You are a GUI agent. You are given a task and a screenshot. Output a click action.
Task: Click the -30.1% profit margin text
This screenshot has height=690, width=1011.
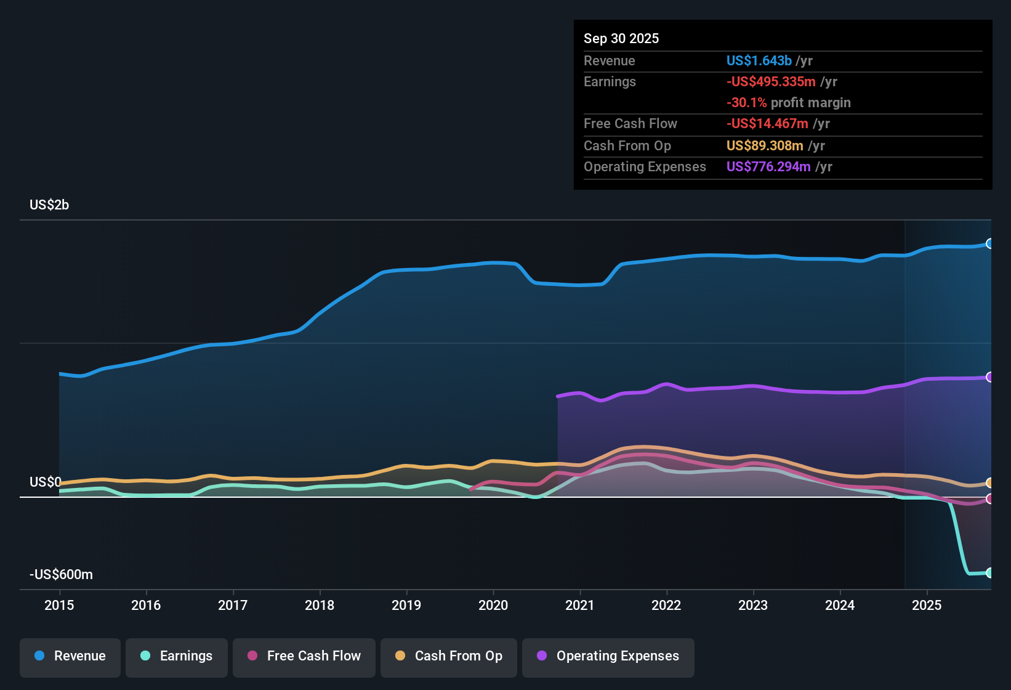pyautogui.click(x=788, y=102)
